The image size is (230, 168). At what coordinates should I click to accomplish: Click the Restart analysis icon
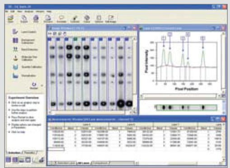coord(34,86)
